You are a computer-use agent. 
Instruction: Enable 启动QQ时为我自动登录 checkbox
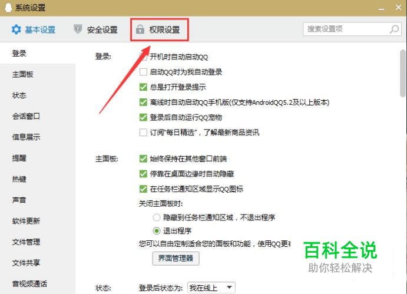[143, 72]
